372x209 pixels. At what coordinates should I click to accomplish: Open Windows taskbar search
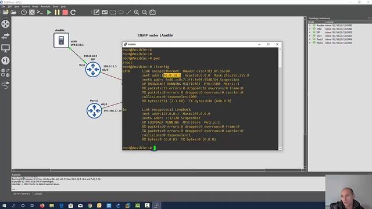coord(13,206)
